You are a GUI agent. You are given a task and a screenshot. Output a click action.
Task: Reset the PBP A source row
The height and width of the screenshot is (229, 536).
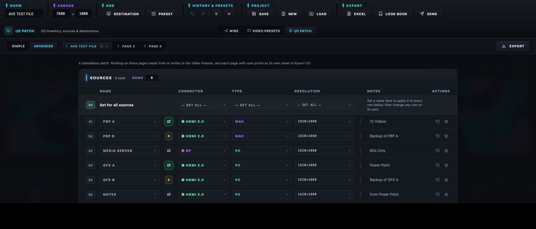pos(438,121)
